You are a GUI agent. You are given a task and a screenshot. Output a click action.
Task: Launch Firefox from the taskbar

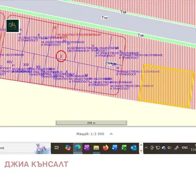coord(106,148)
